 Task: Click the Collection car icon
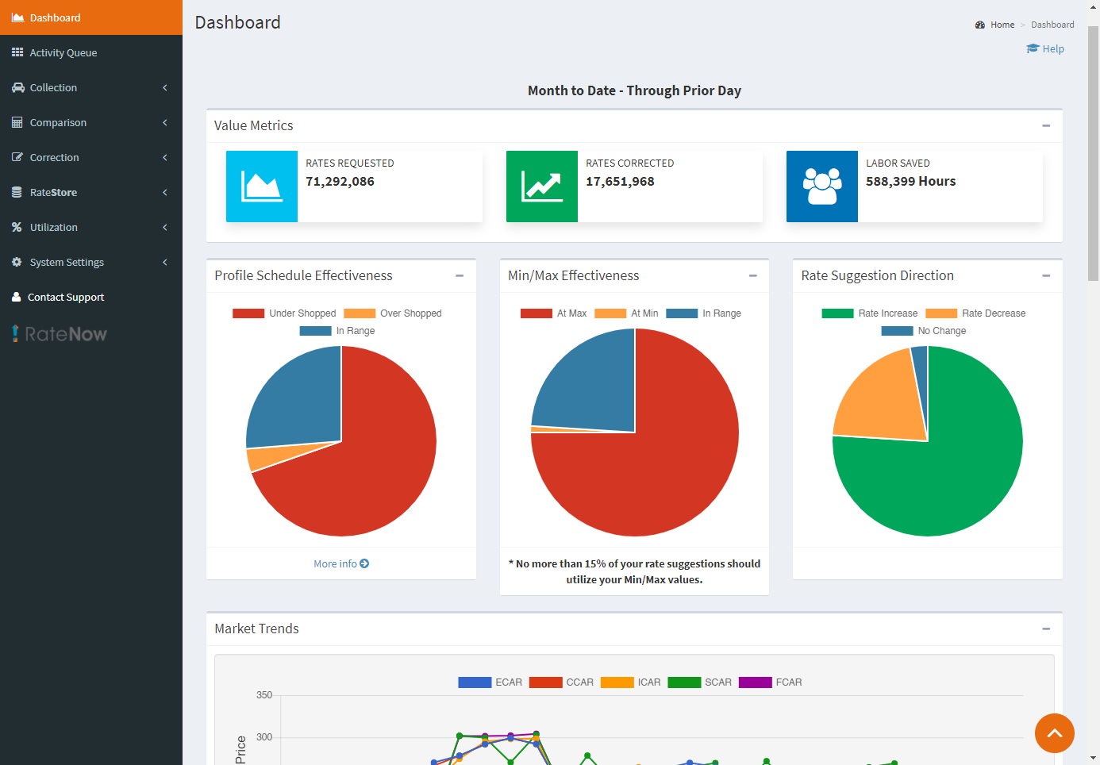(16, 87)
